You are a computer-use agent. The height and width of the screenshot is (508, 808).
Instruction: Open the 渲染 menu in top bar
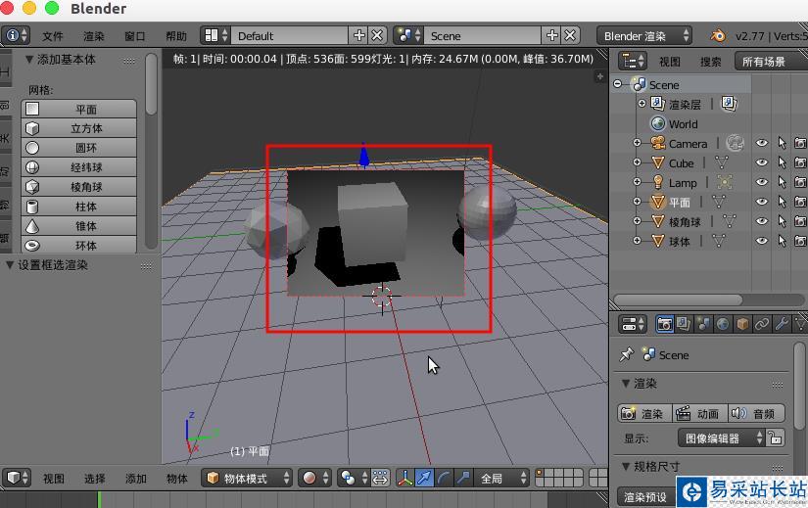[93, 36]
